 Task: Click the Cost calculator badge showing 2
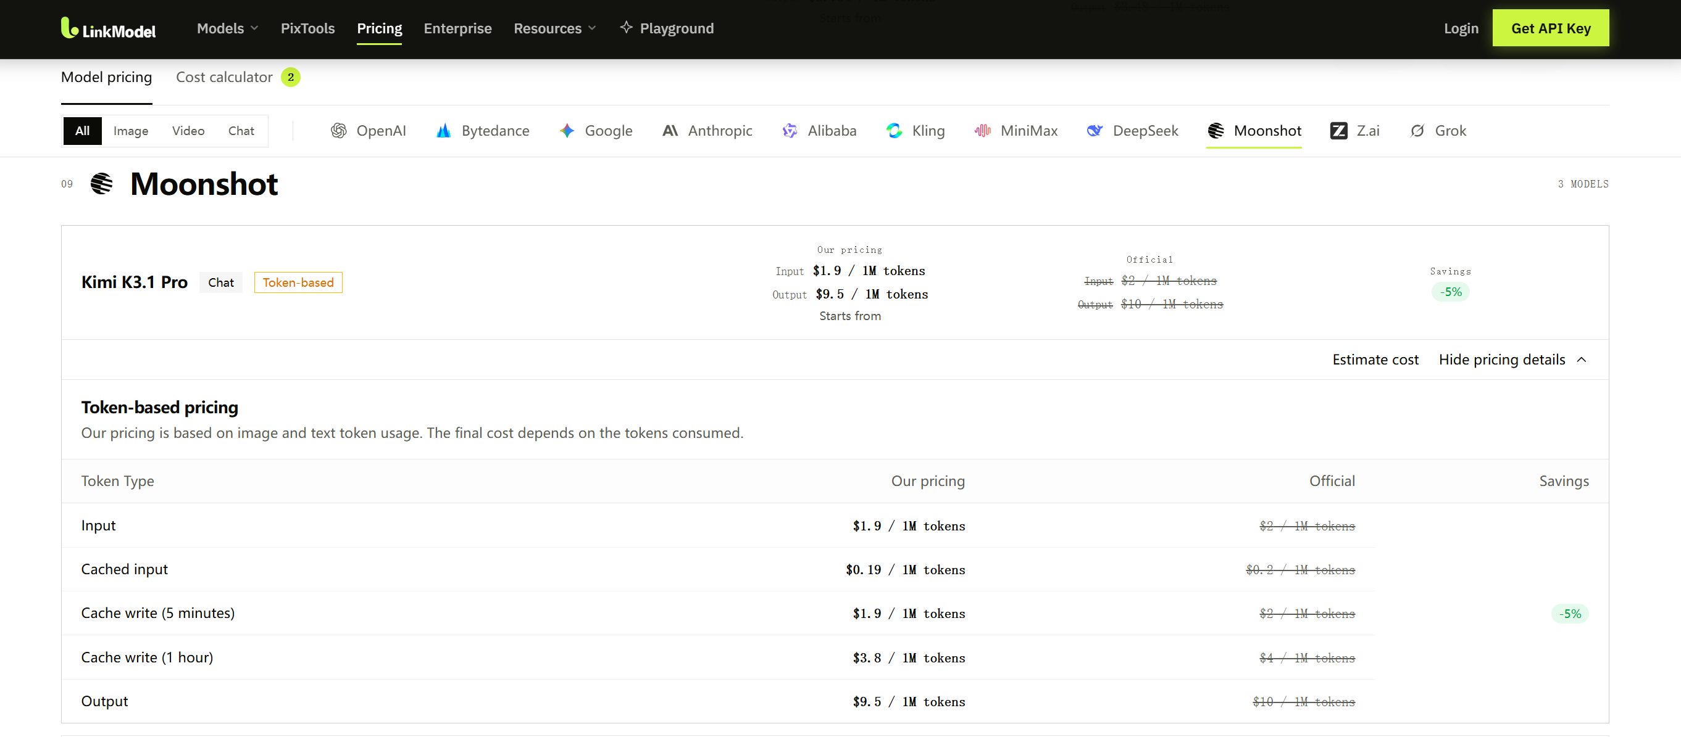[x=290, y=77]
